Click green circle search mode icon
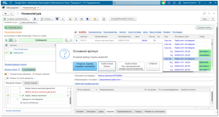The image size is (219, 117). click(x=6, y=40)
